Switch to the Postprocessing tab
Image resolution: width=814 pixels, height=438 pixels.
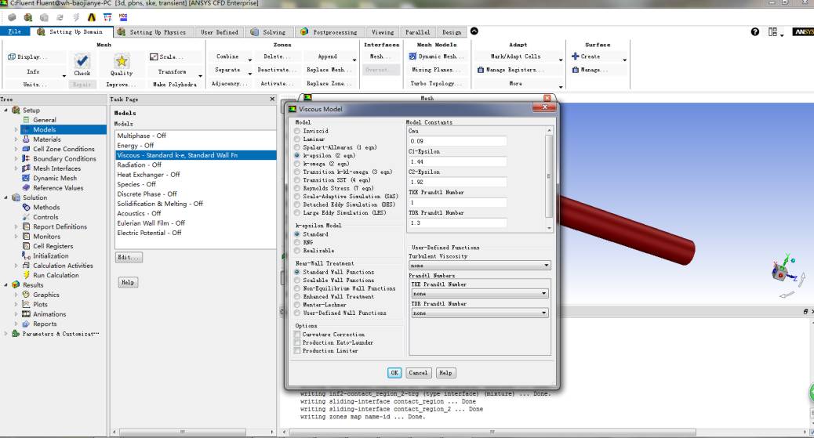point(329,32)
